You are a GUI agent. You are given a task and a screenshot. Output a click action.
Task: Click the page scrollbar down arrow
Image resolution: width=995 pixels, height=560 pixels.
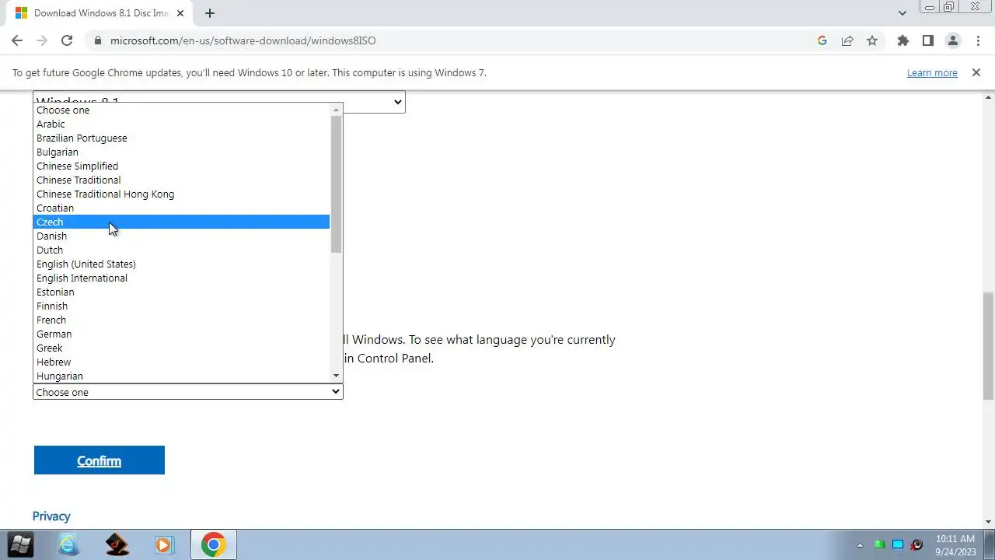[x=988, y=522]
